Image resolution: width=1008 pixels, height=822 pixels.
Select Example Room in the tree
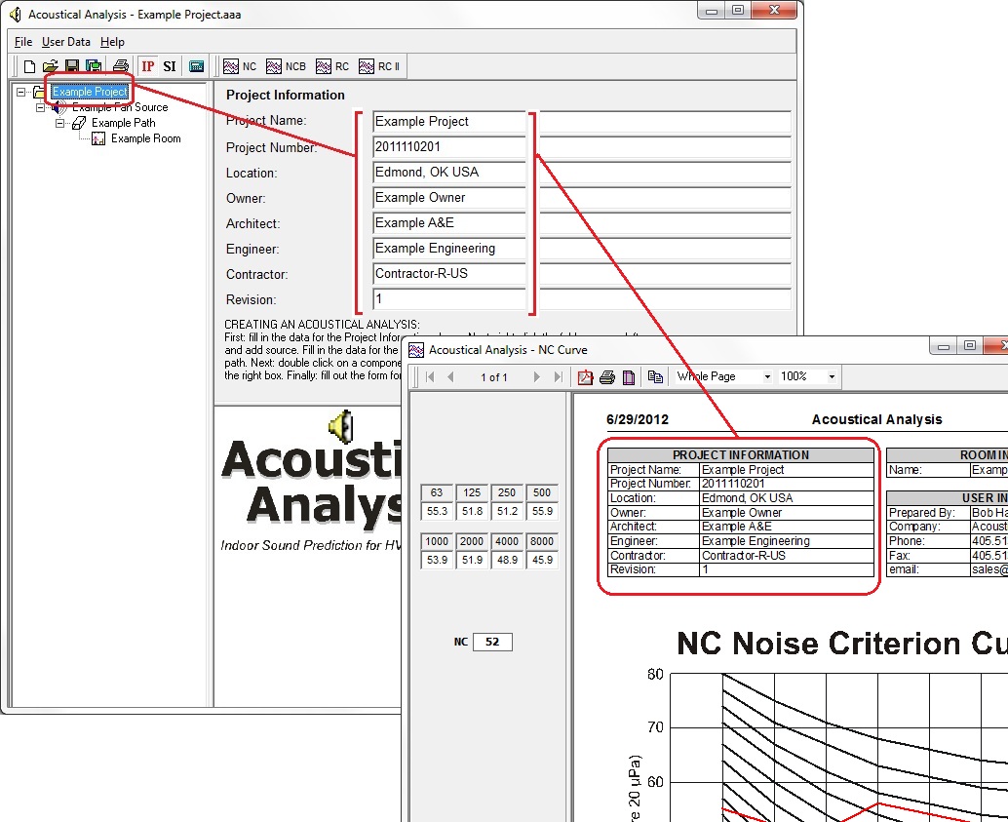(x=146, y=138)
